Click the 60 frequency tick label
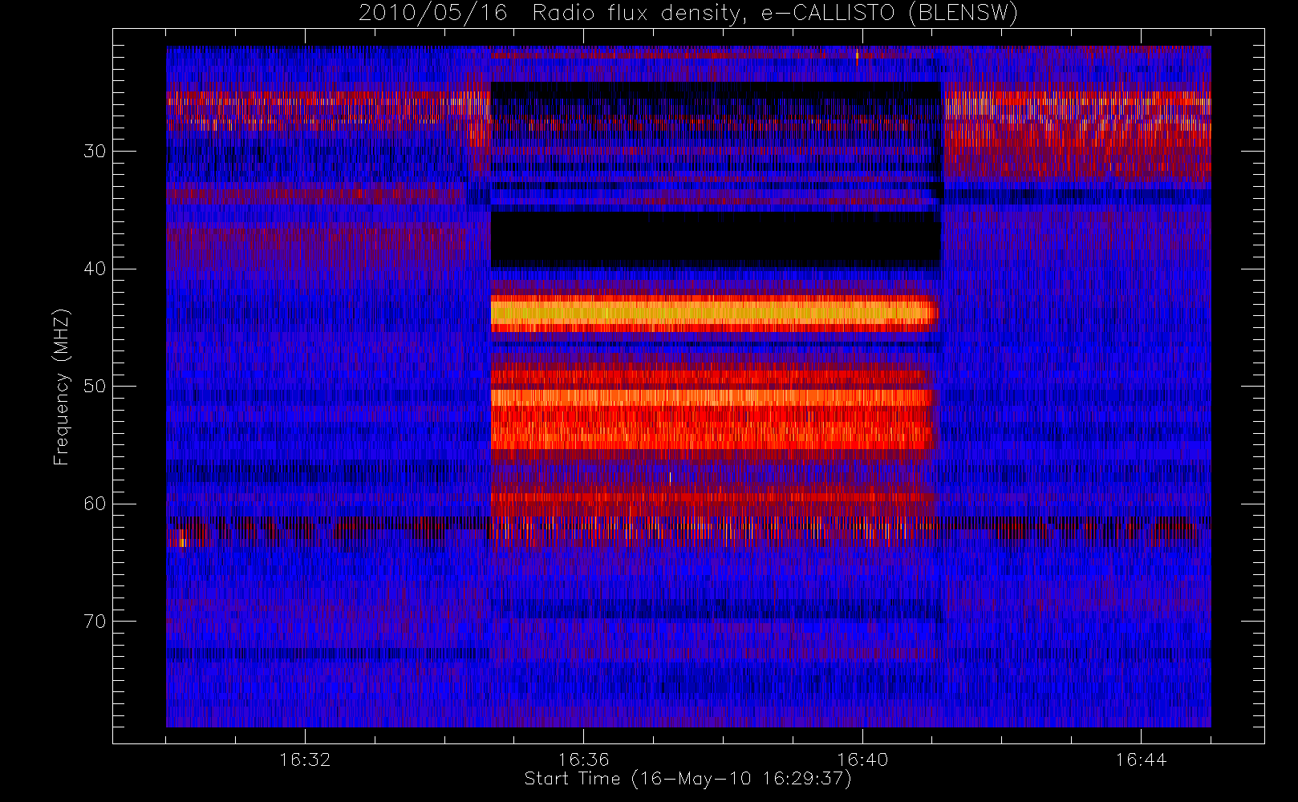 (95, 503)
